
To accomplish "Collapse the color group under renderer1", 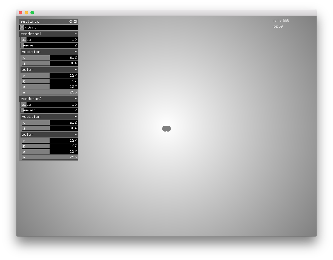I will point(76,70).
